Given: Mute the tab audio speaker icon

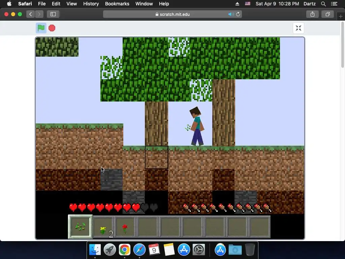Looking at the screenshot, I should coord(231,14).
